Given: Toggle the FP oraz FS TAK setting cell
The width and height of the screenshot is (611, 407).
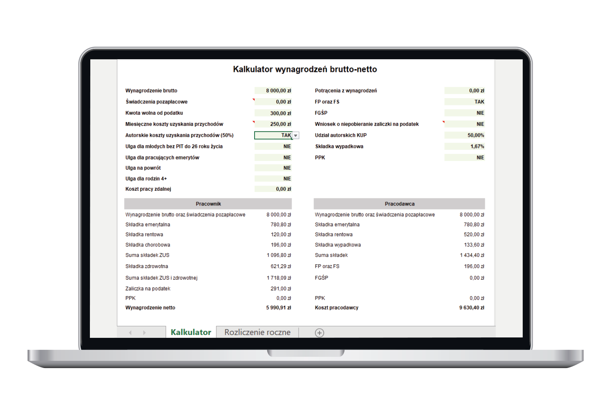Looking at the screenshot, I should [x=464, y=102].
